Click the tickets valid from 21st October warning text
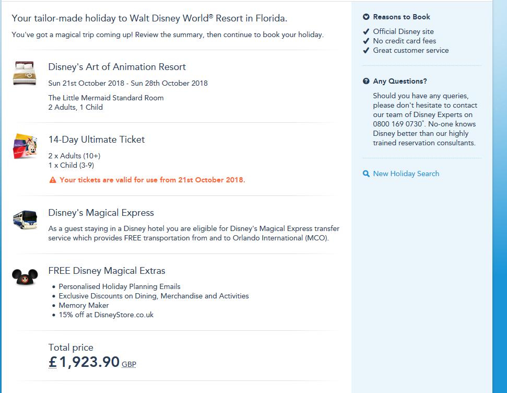 coord(152,180)
